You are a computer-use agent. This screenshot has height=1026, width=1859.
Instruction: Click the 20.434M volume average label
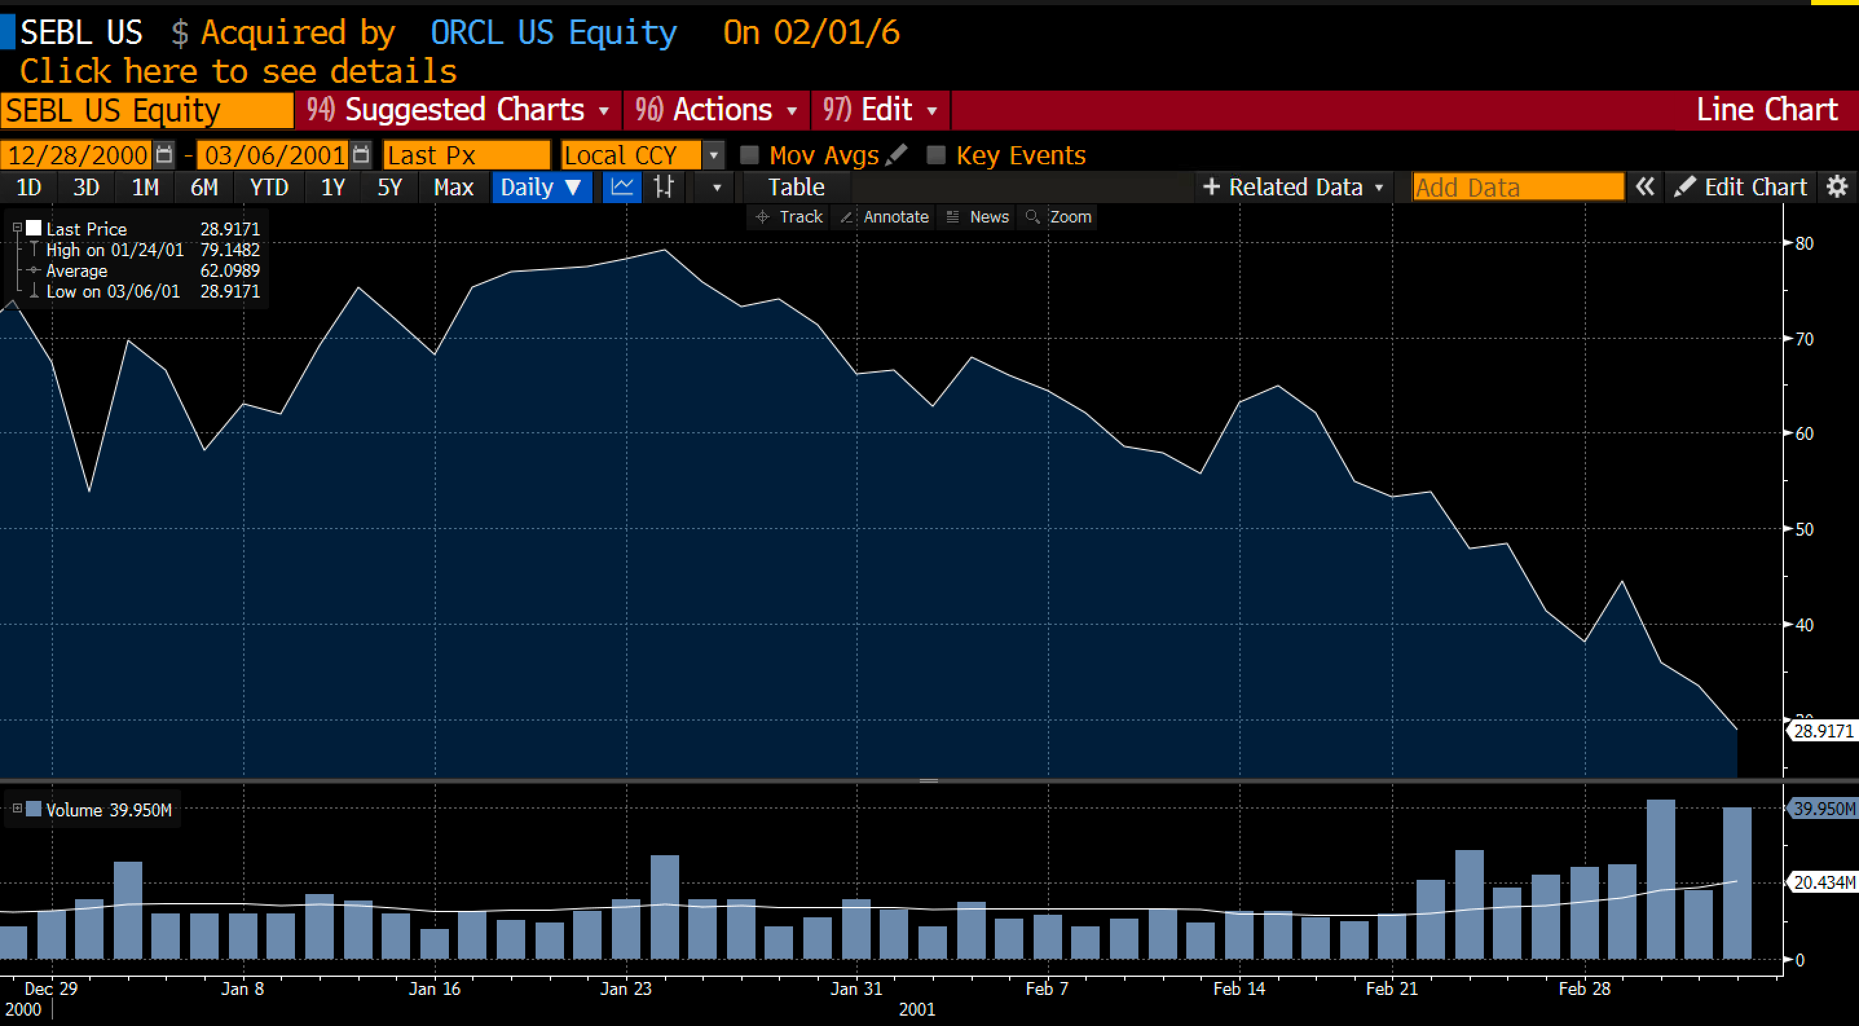pos(1821,882)
